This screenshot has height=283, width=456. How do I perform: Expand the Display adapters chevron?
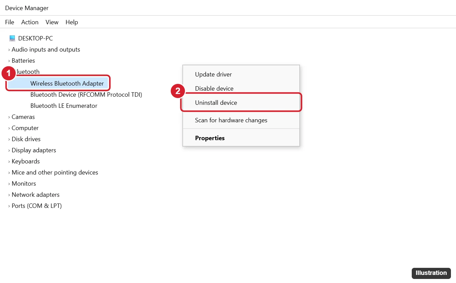pos(9,151)
